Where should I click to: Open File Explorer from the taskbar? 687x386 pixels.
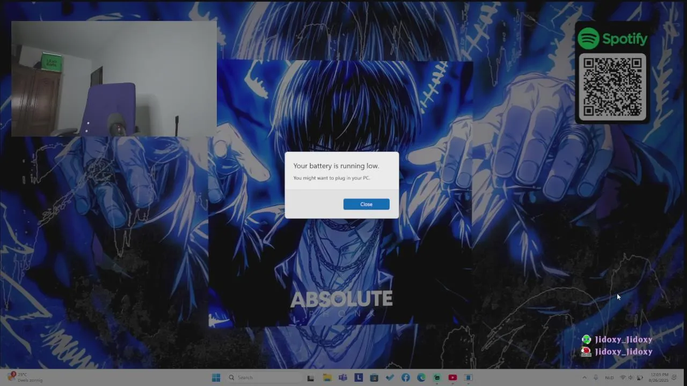coord(327,377)
